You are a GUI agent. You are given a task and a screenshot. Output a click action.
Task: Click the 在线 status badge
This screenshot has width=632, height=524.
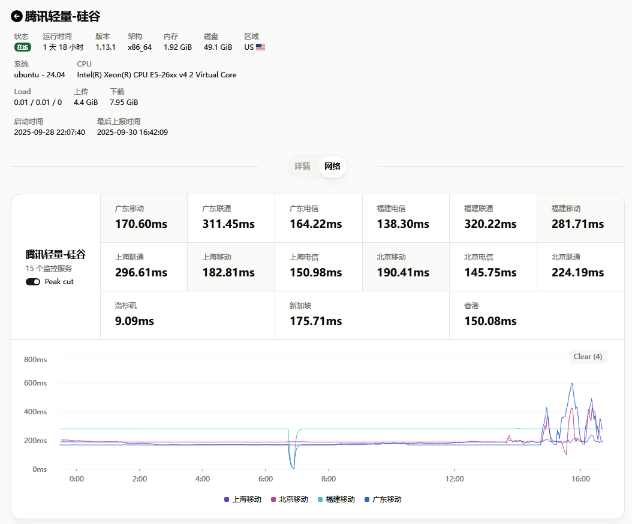(x=23, y=47)
